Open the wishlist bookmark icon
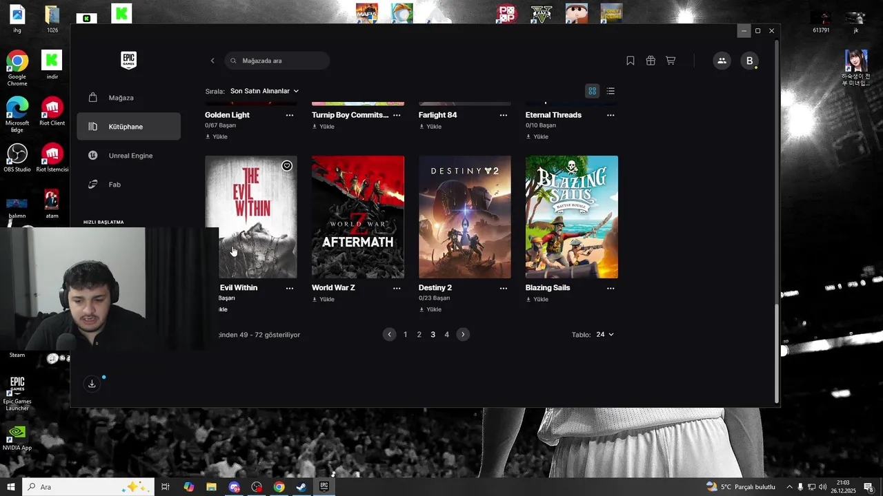This screenshot has height=496, width=883. tap(631, 61)
